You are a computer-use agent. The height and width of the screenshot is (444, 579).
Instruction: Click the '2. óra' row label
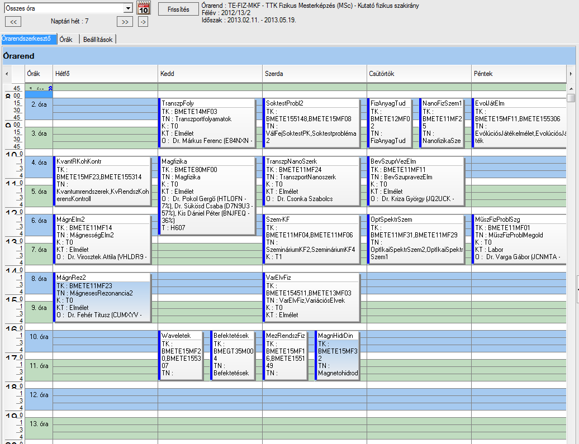coord(39,105)
